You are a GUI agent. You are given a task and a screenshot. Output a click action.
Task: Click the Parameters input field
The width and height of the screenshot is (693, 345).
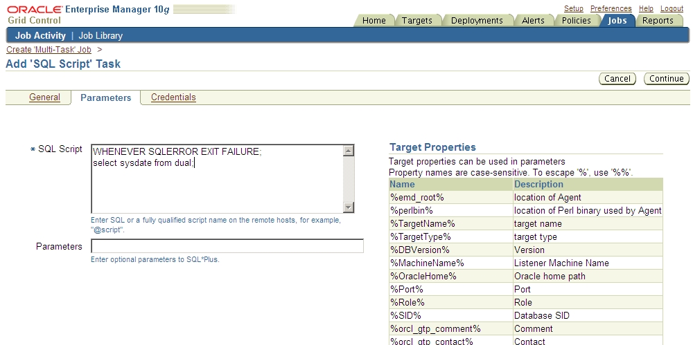[227, 245]
